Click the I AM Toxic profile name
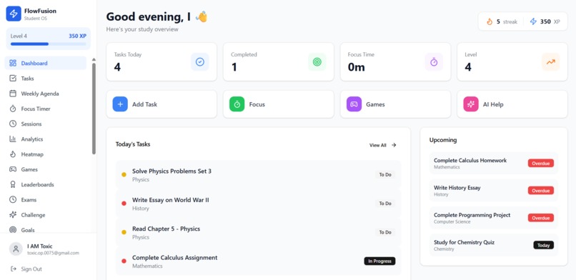The height and width of the screenshot is (280, 576). (x=40, y=246)
